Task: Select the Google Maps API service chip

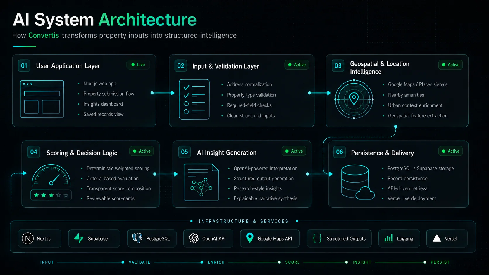Action: coord(270,238)
